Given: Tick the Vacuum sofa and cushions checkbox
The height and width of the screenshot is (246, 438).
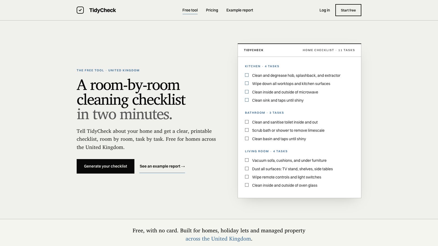Looking at the screenshot, I should [247, 160].
